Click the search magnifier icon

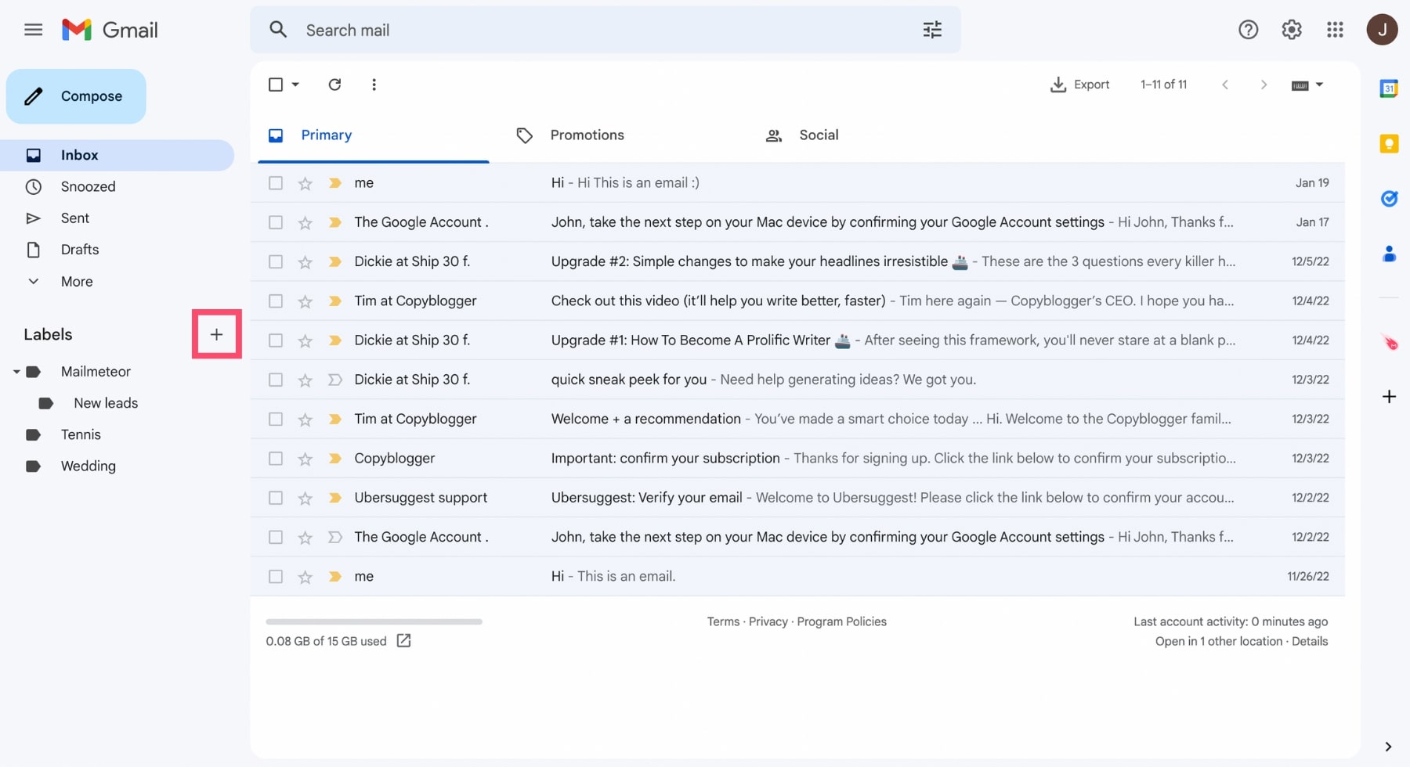pos(278,30)
